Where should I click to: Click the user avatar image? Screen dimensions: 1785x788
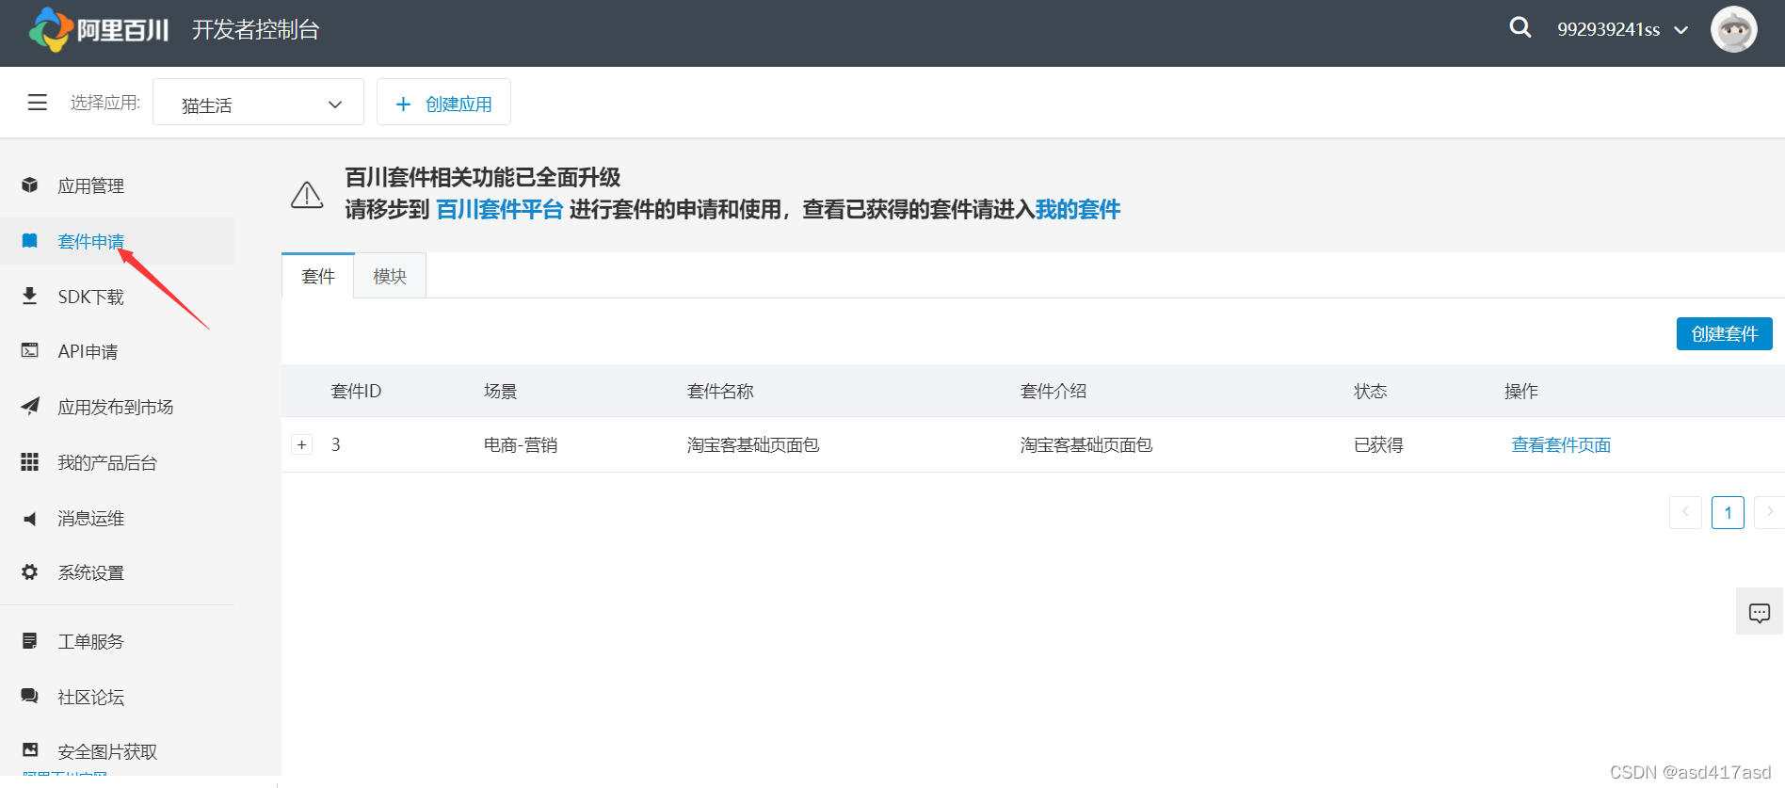click(x=1733, y=29)
